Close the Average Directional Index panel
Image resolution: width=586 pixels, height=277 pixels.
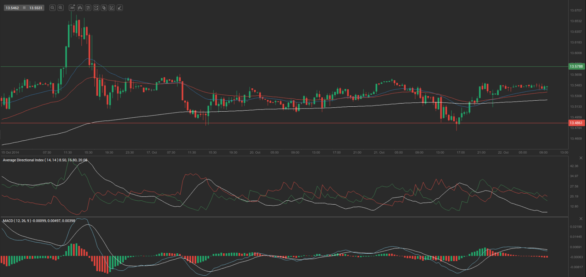pyautogui.click(x=581, y=158)
